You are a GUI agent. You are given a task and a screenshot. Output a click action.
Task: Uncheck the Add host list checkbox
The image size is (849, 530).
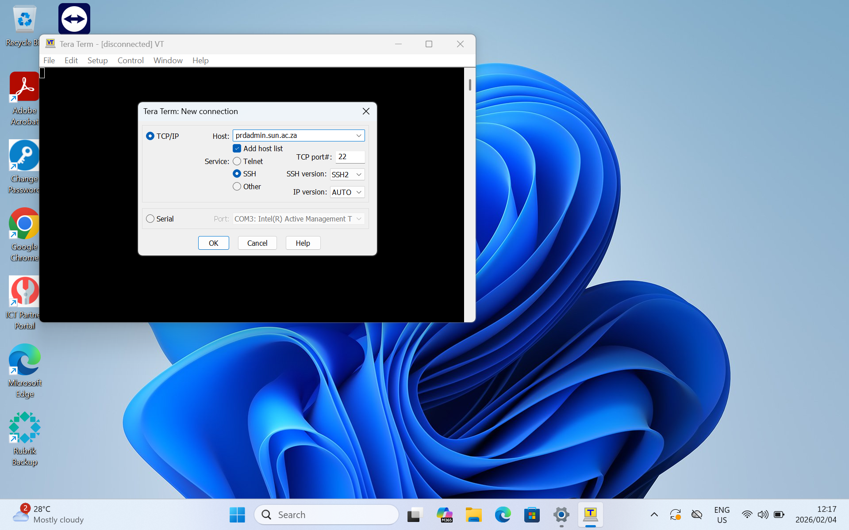(x=237, y=149)
